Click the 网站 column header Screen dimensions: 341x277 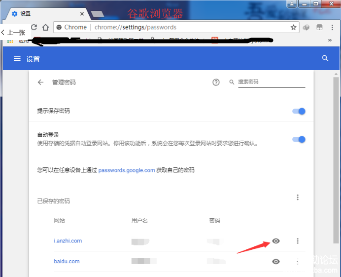[x=59, y=220]
